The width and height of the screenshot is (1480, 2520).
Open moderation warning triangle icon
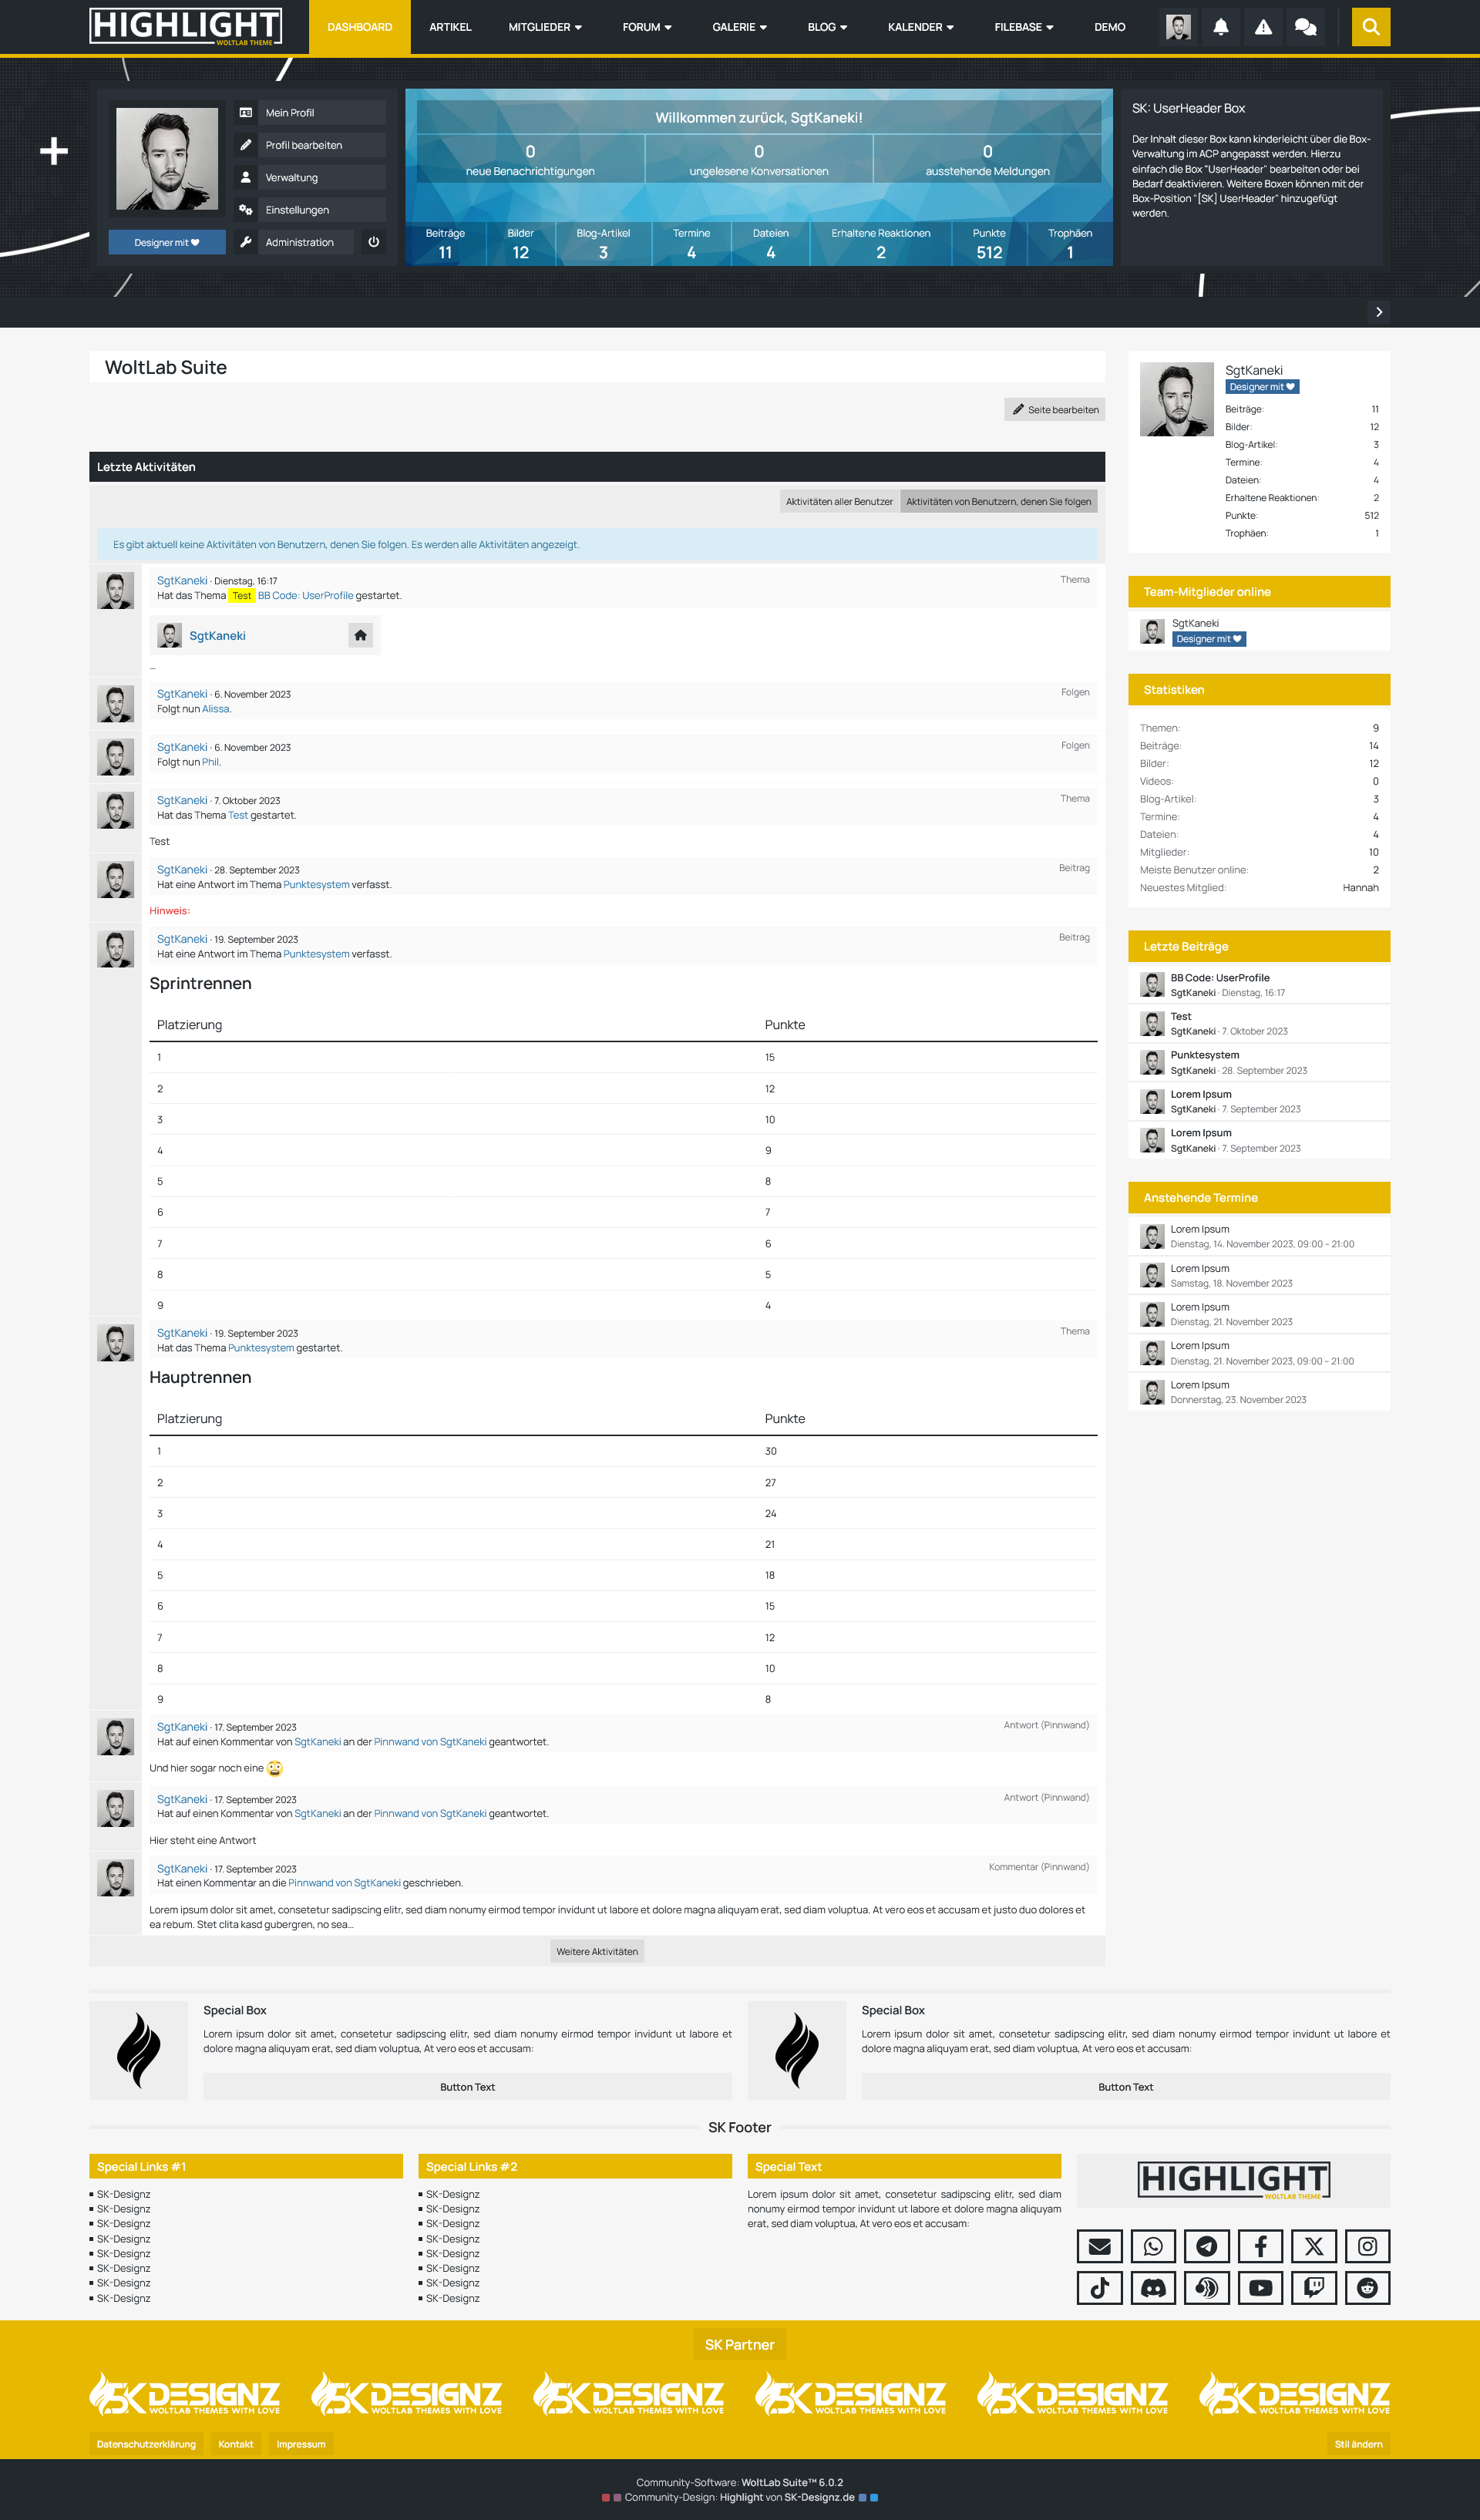(x=1263, y=27)
